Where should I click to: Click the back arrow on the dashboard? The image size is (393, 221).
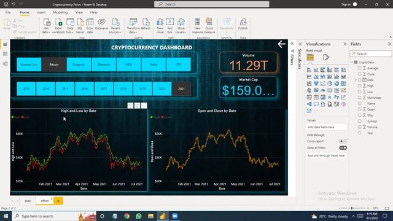tap(281, 44)
